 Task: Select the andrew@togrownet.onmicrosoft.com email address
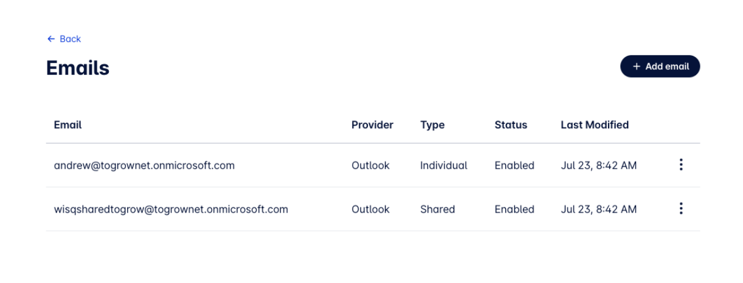pos(144,165)
